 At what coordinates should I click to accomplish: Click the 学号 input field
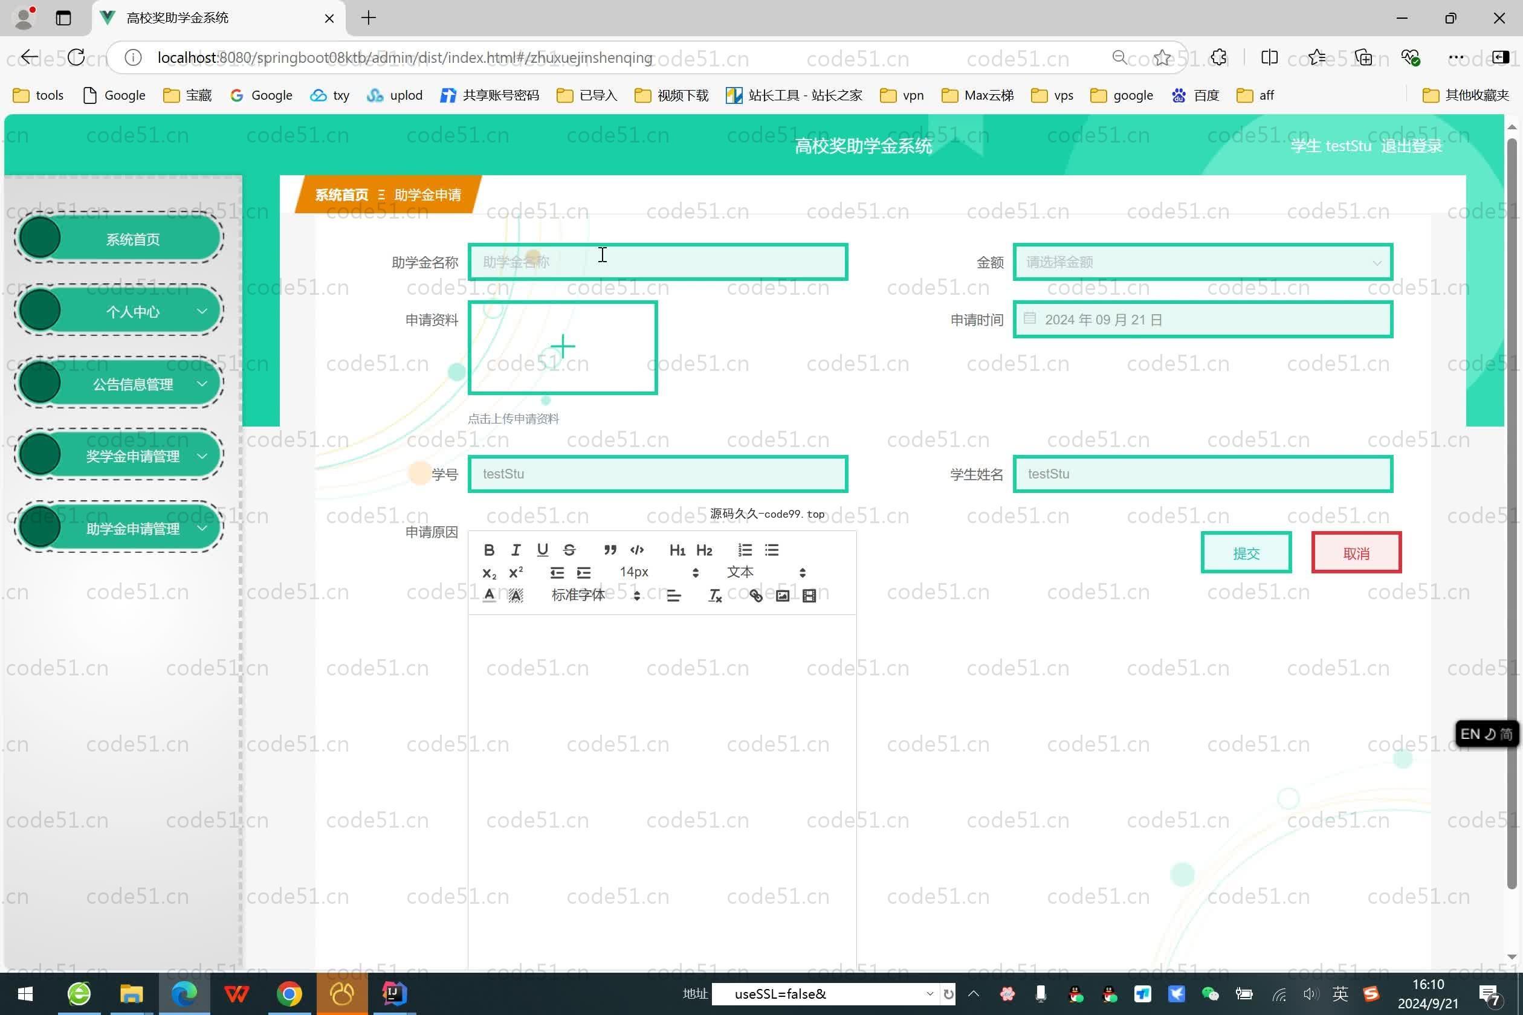(658, 474)
